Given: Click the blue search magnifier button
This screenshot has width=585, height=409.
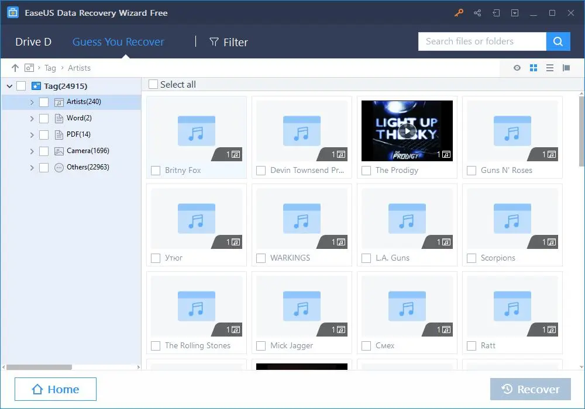Looking at the screenshot, I should pos(558,41).
